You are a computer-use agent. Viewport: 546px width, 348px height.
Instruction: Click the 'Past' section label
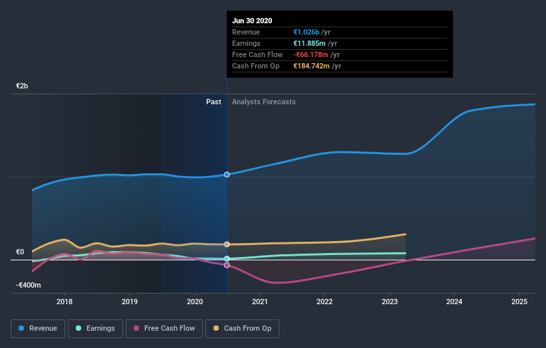(213, 102)
